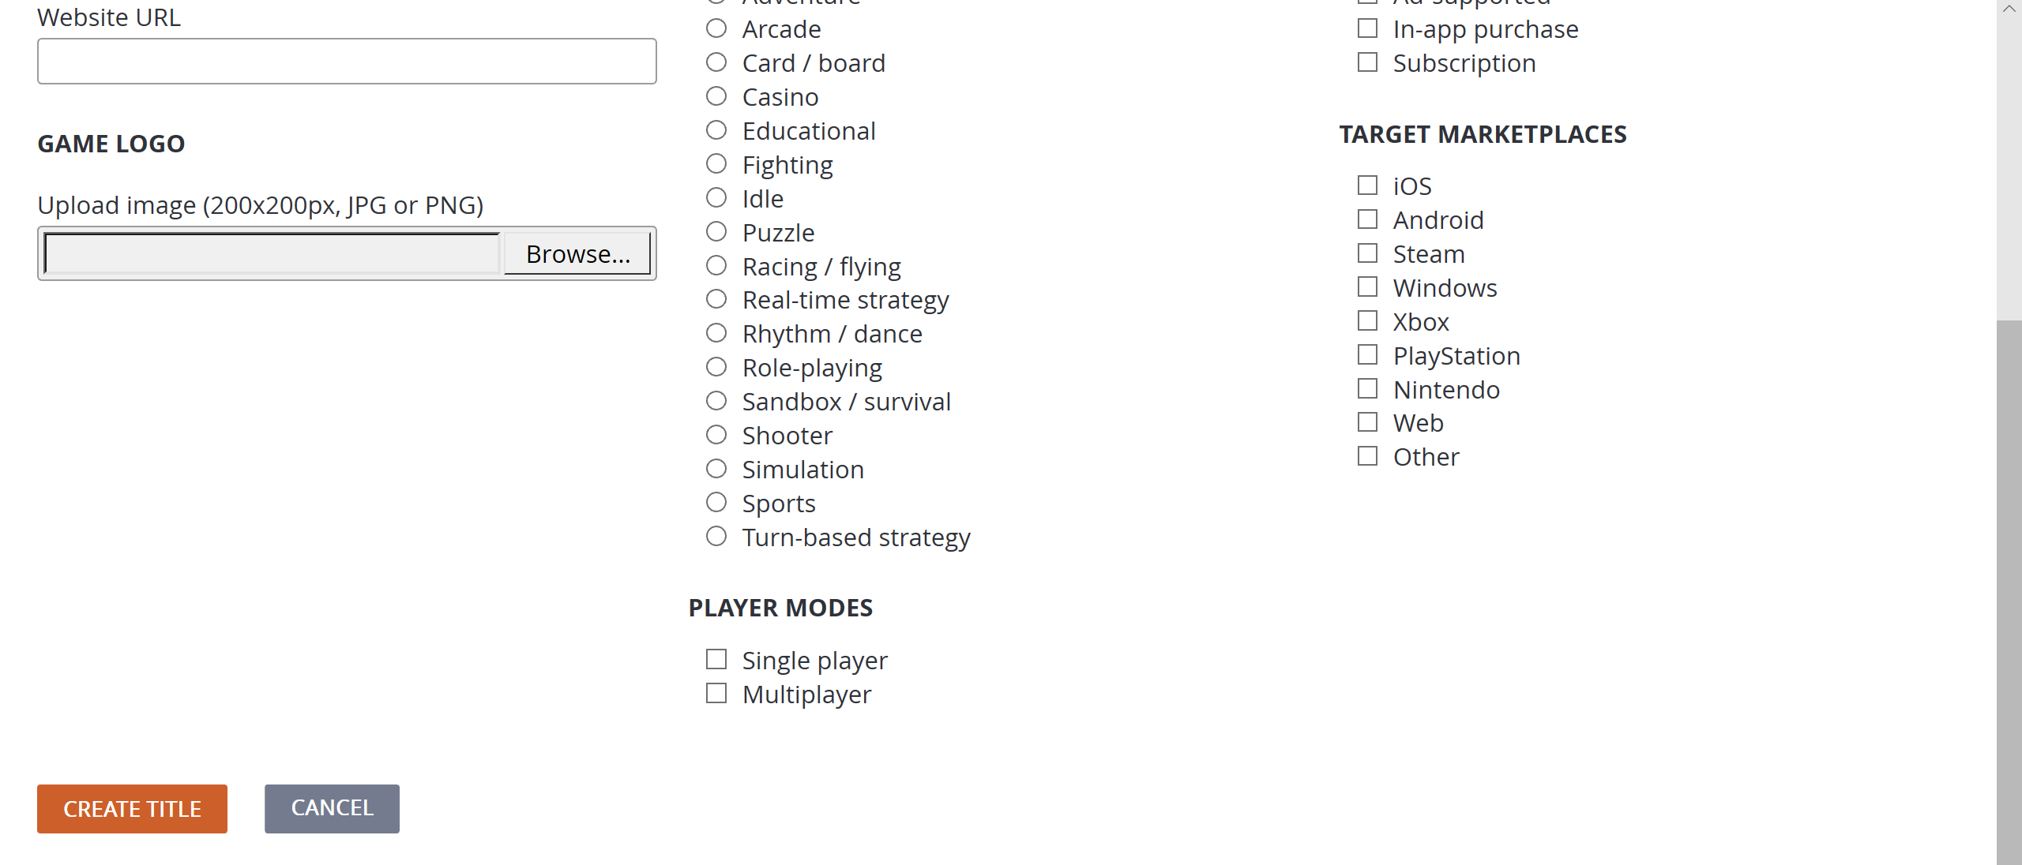2022x865 pixels.
Task: Check the Windows target marketplace
Action: point(1368,286)
